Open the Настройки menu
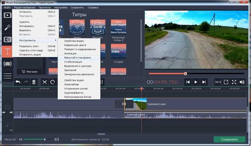 click(x=61, y=7)
